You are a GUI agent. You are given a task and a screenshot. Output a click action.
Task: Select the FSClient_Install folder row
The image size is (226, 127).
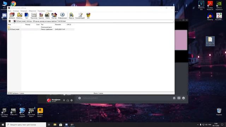(41, 29)
